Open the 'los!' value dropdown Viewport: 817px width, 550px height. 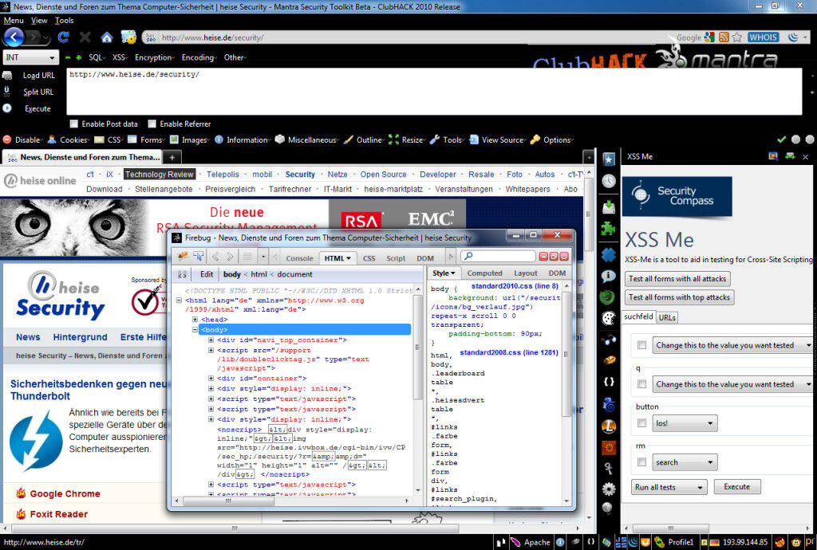click(x=685, y=423)
